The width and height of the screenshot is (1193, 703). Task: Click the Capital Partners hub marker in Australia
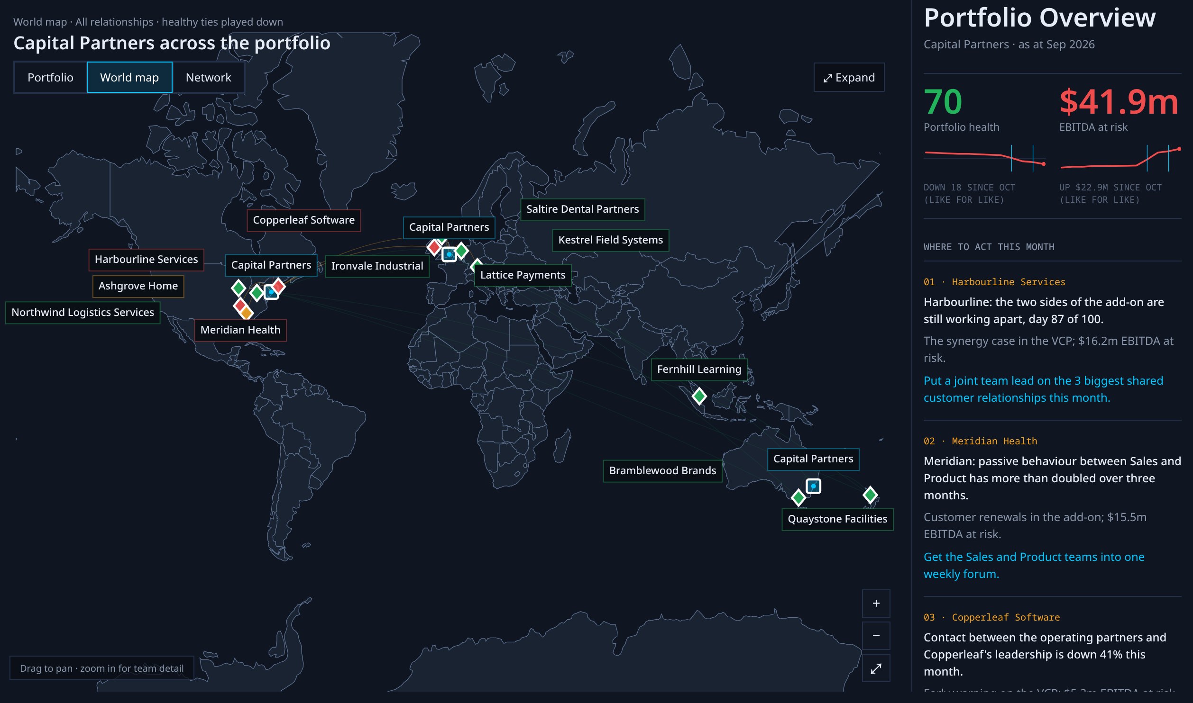813,486
